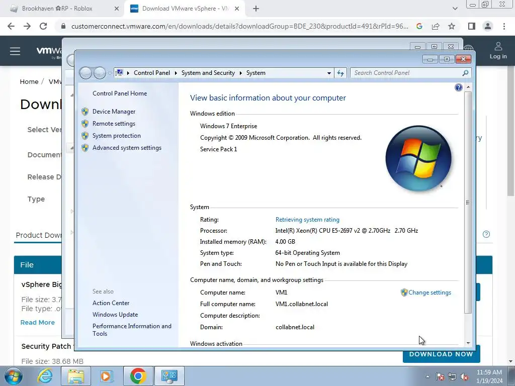Open Action Center link
Screen dimensions: 515x386
coord(111,303)
